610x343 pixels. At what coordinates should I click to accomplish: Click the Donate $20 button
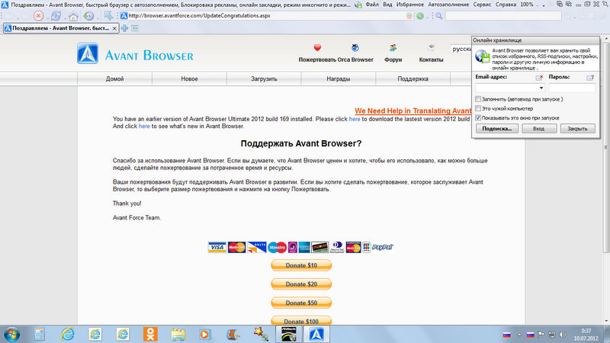click(x=301, y=284)
